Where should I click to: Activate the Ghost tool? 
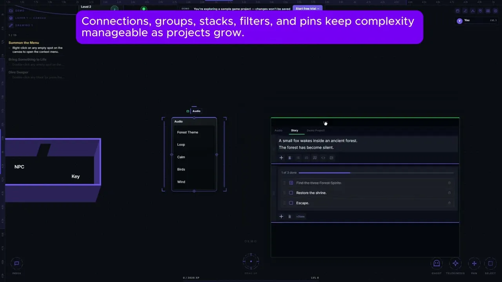pos(437,264)
